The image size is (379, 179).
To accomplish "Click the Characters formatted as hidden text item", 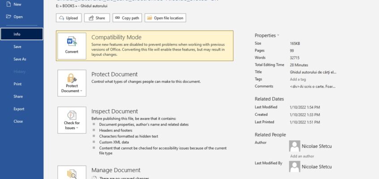I will [x=129, y=136].
